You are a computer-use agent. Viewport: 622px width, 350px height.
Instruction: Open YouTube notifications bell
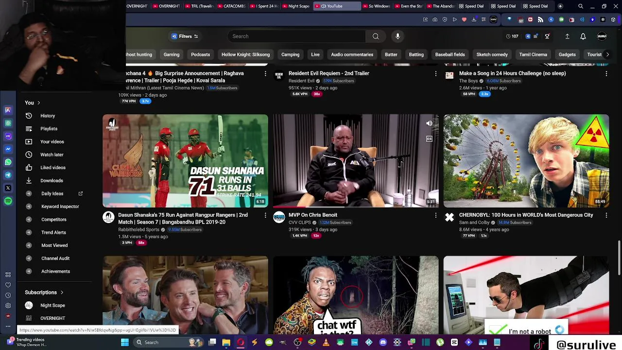(583, 36)
